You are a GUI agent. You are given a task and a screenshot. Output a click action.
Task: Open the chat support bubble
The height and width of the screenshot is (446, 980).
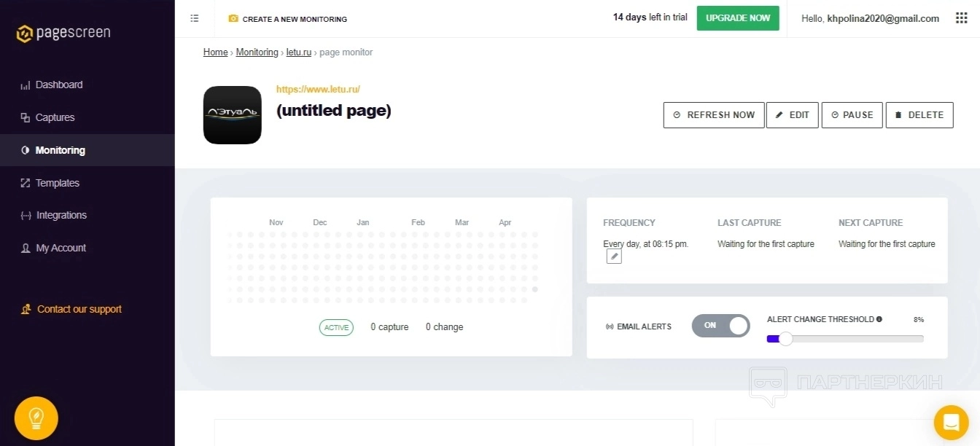[951, 422]
